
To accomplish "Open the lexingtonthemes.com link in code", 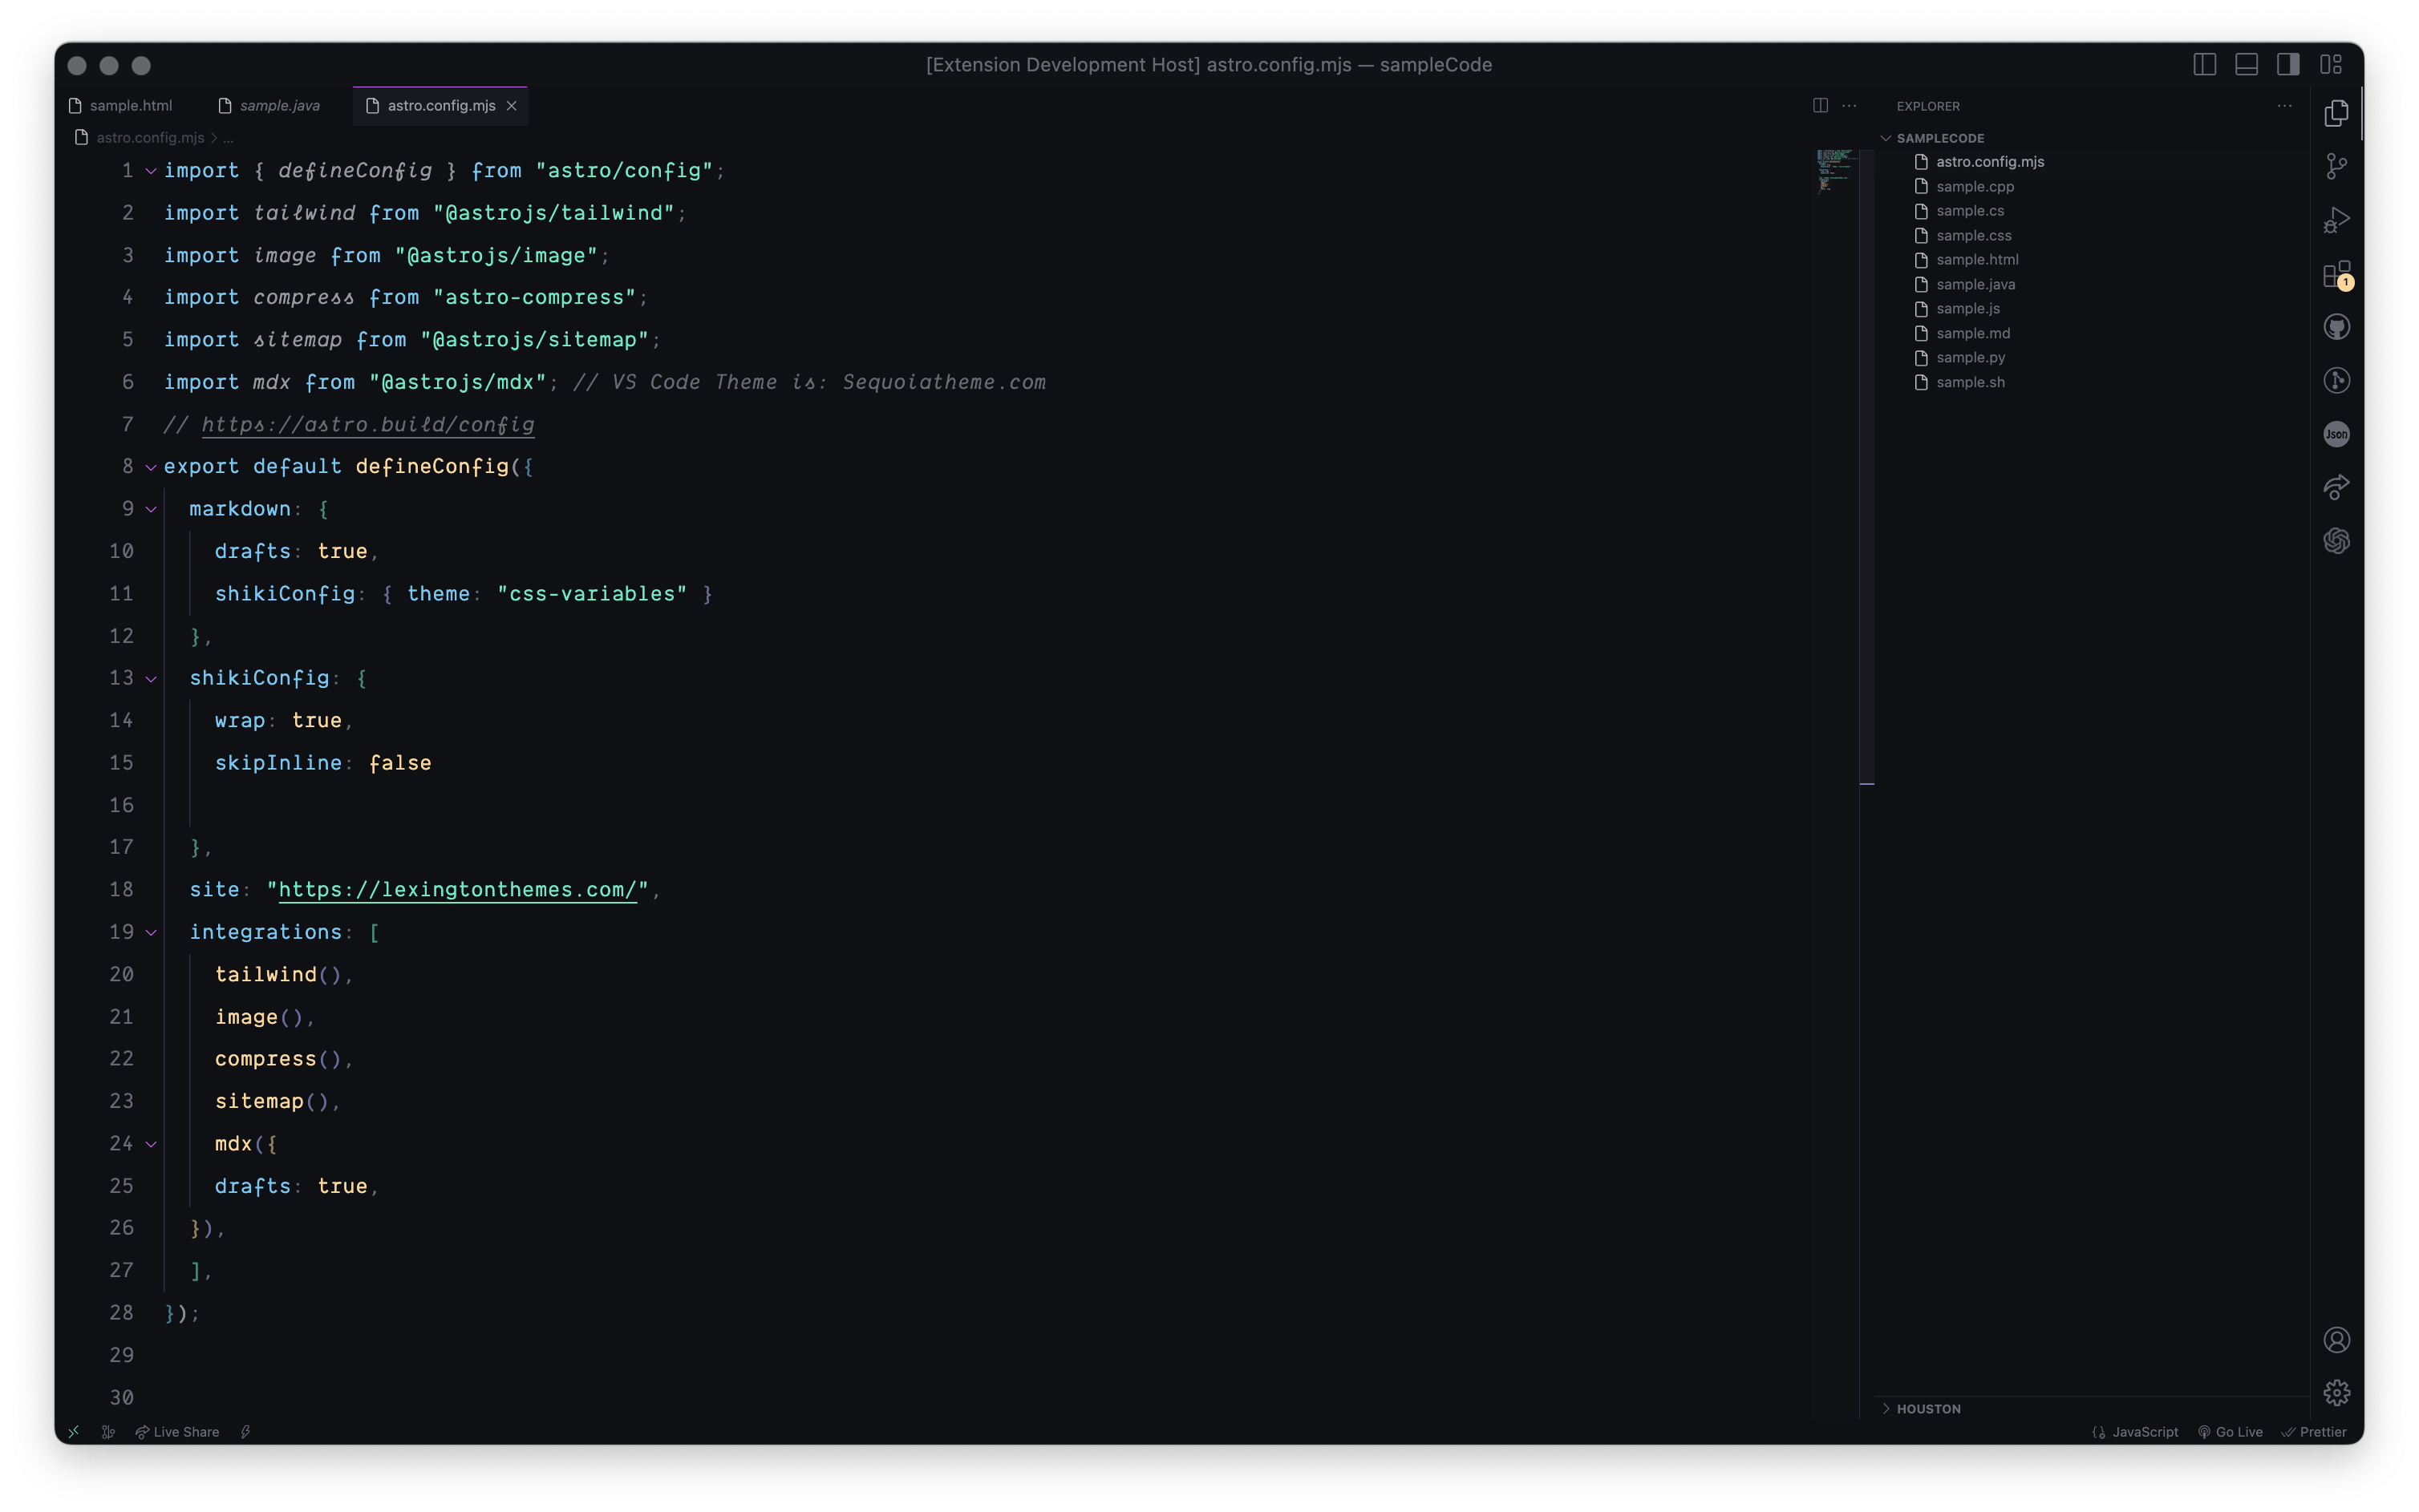I will coord(457,890).
